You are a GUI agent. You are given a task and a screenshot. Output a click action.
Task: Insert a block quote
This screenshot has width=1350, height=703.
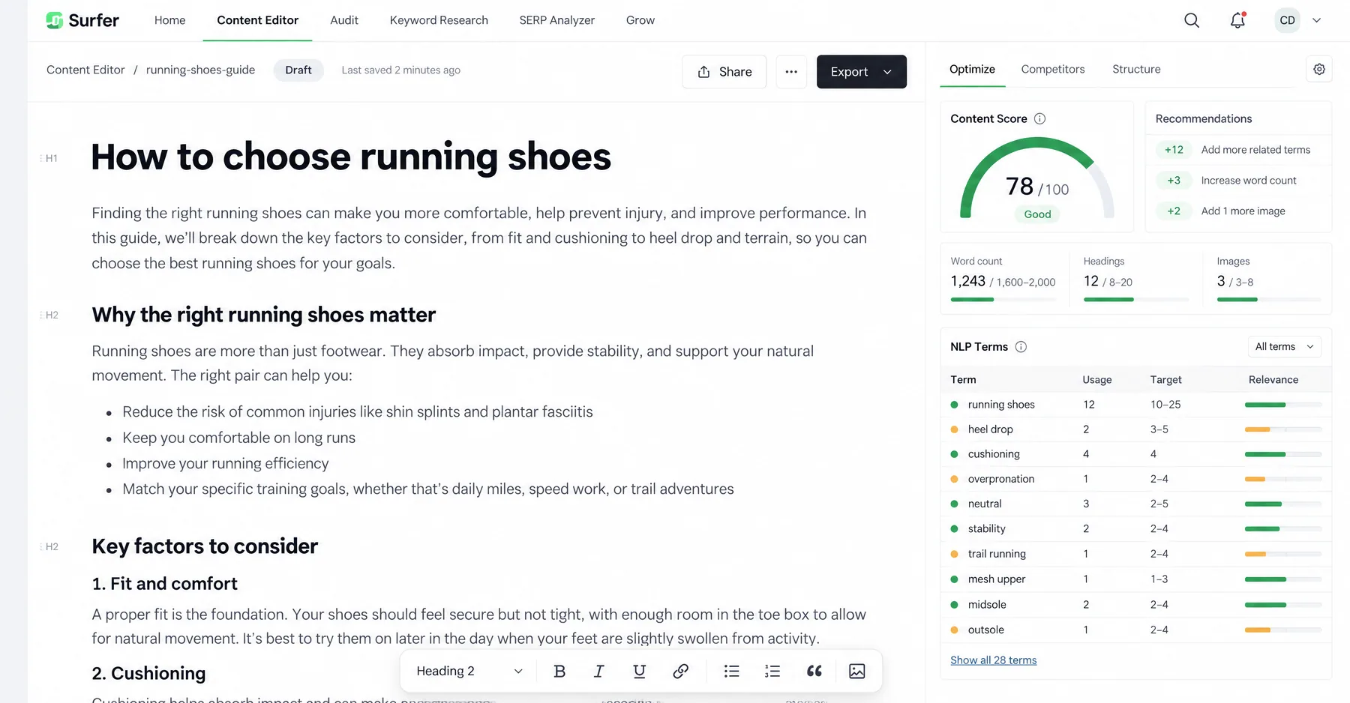tap(814, 672)
